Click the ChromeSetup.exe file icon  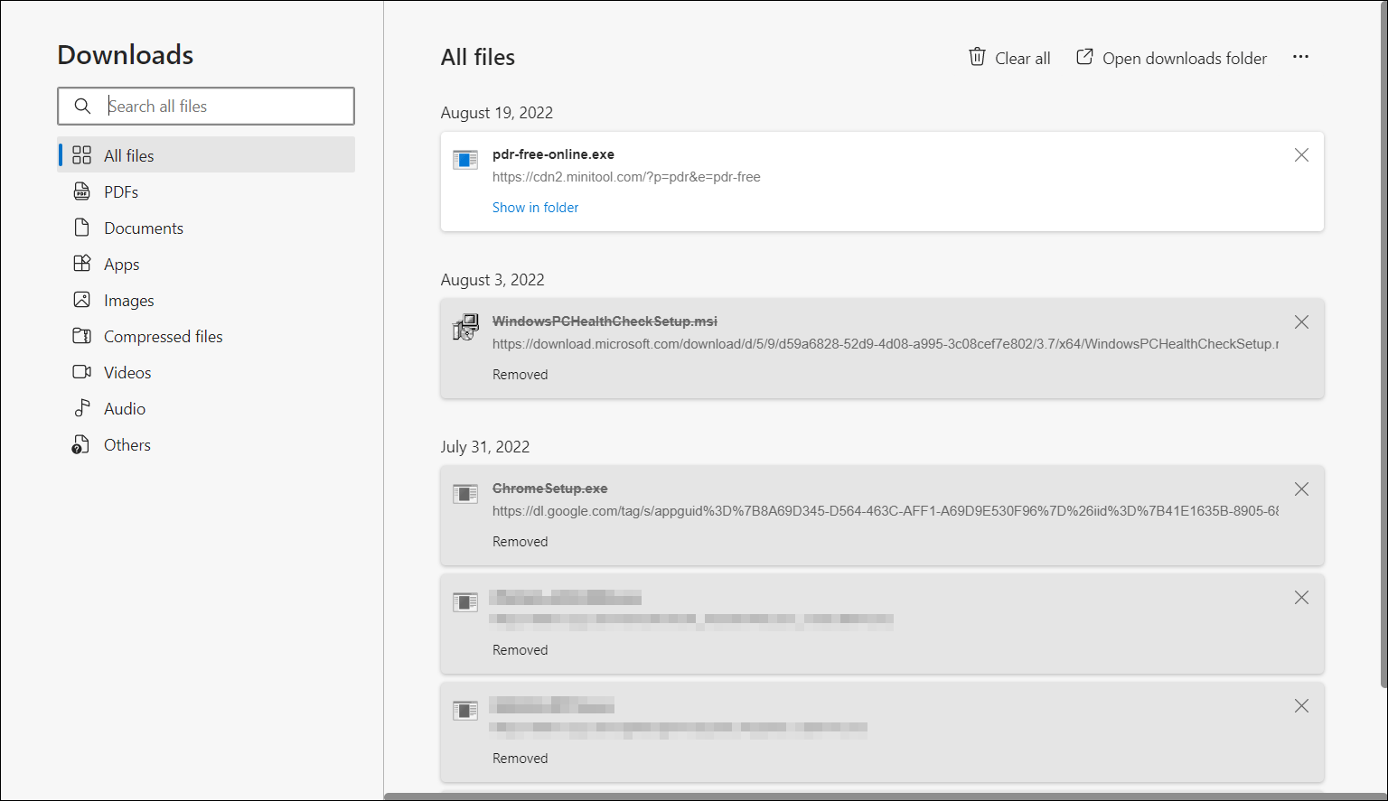(465, 494)
